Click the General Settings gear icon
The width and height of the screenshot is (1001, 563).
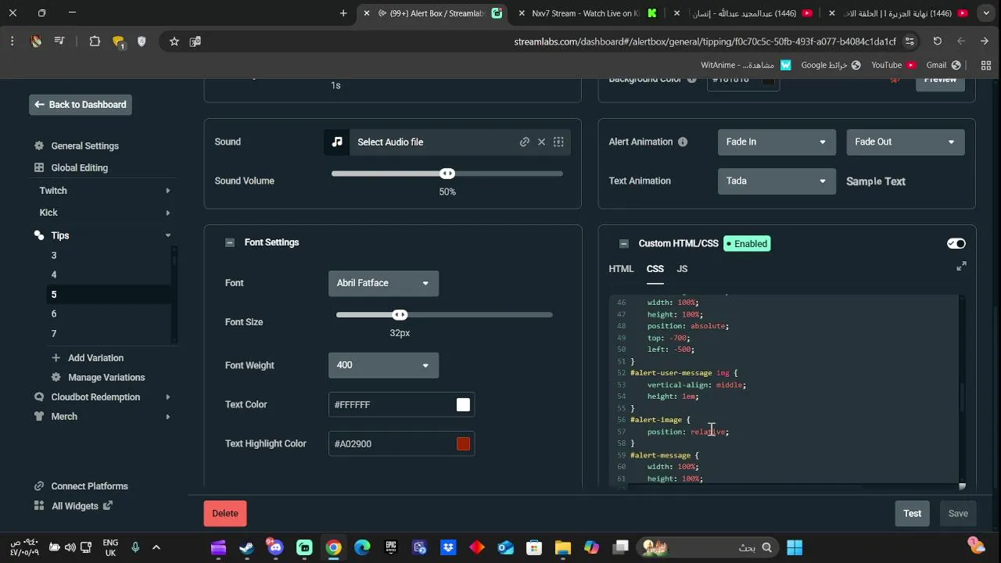tap(39, 145)
